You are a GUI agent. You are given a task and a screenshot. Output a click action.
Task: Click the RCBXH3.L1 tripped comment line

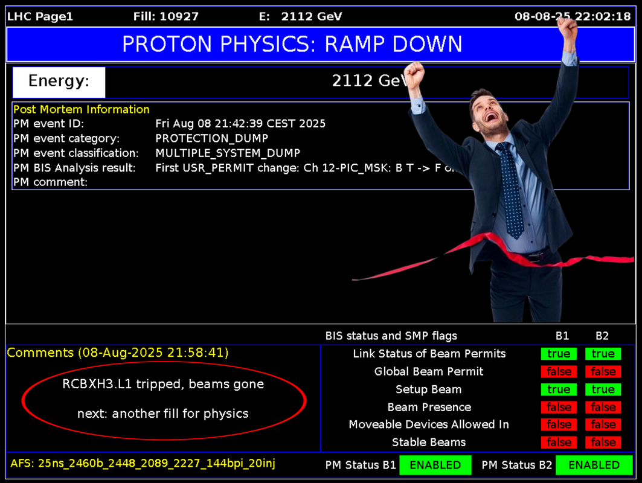pos(163,384)
